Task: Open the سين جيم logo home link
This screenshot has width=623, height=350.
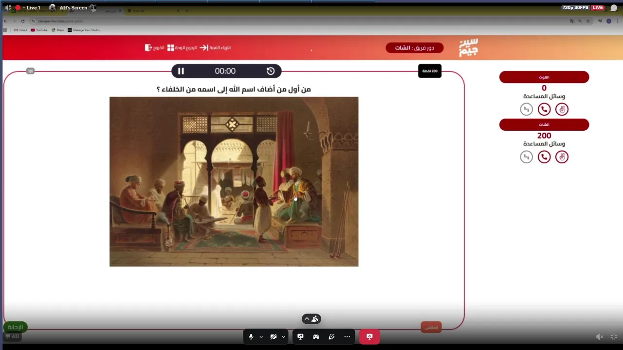Action: [x=469, y=48]
